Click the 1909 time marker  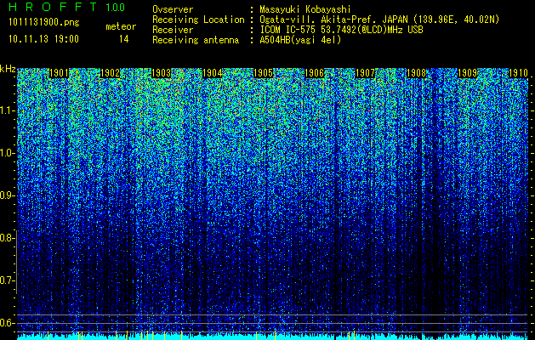tap(467, 73)
